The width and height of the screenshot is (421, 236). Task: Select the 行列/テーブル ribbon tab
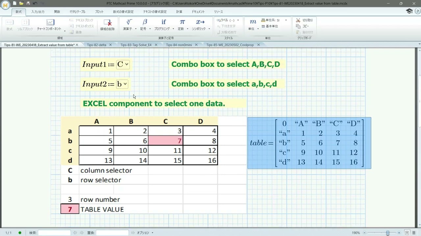pyautogui.click(x=77, y=12)
